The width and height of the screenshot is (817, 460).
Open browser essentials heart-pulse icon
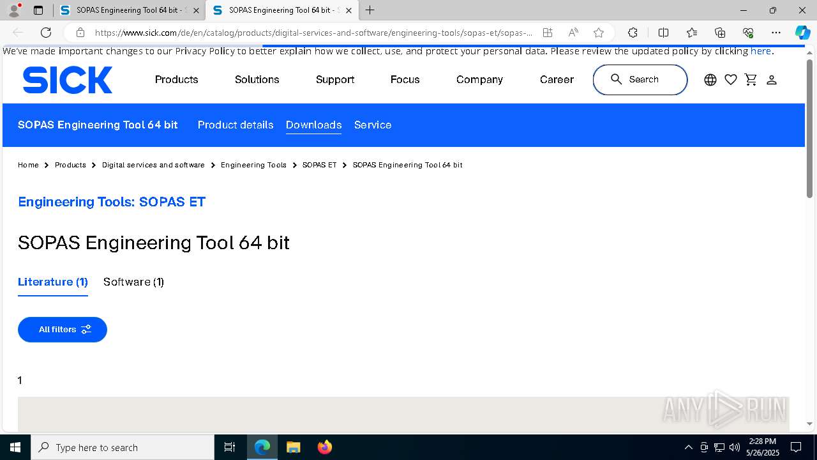tap(748, 33)
